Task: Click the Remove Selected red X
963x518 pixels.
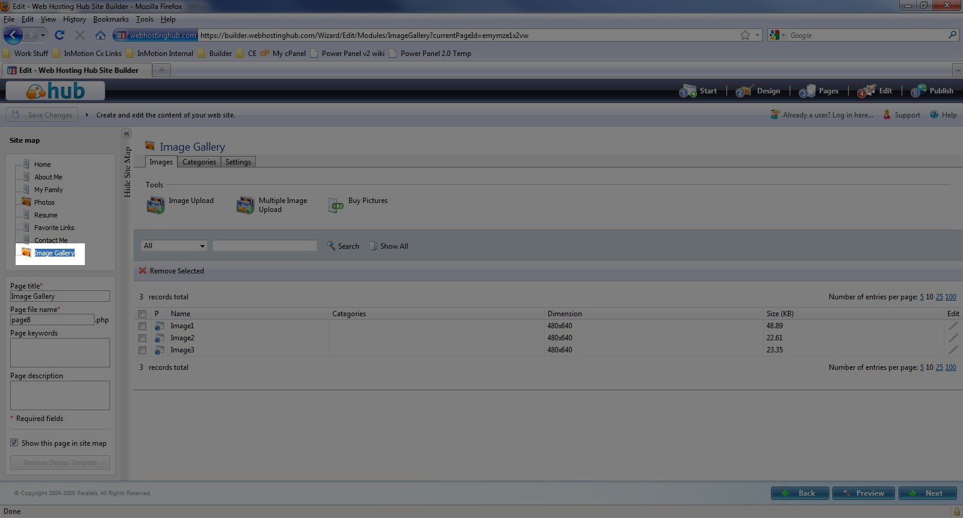Action: coord(143,271)
